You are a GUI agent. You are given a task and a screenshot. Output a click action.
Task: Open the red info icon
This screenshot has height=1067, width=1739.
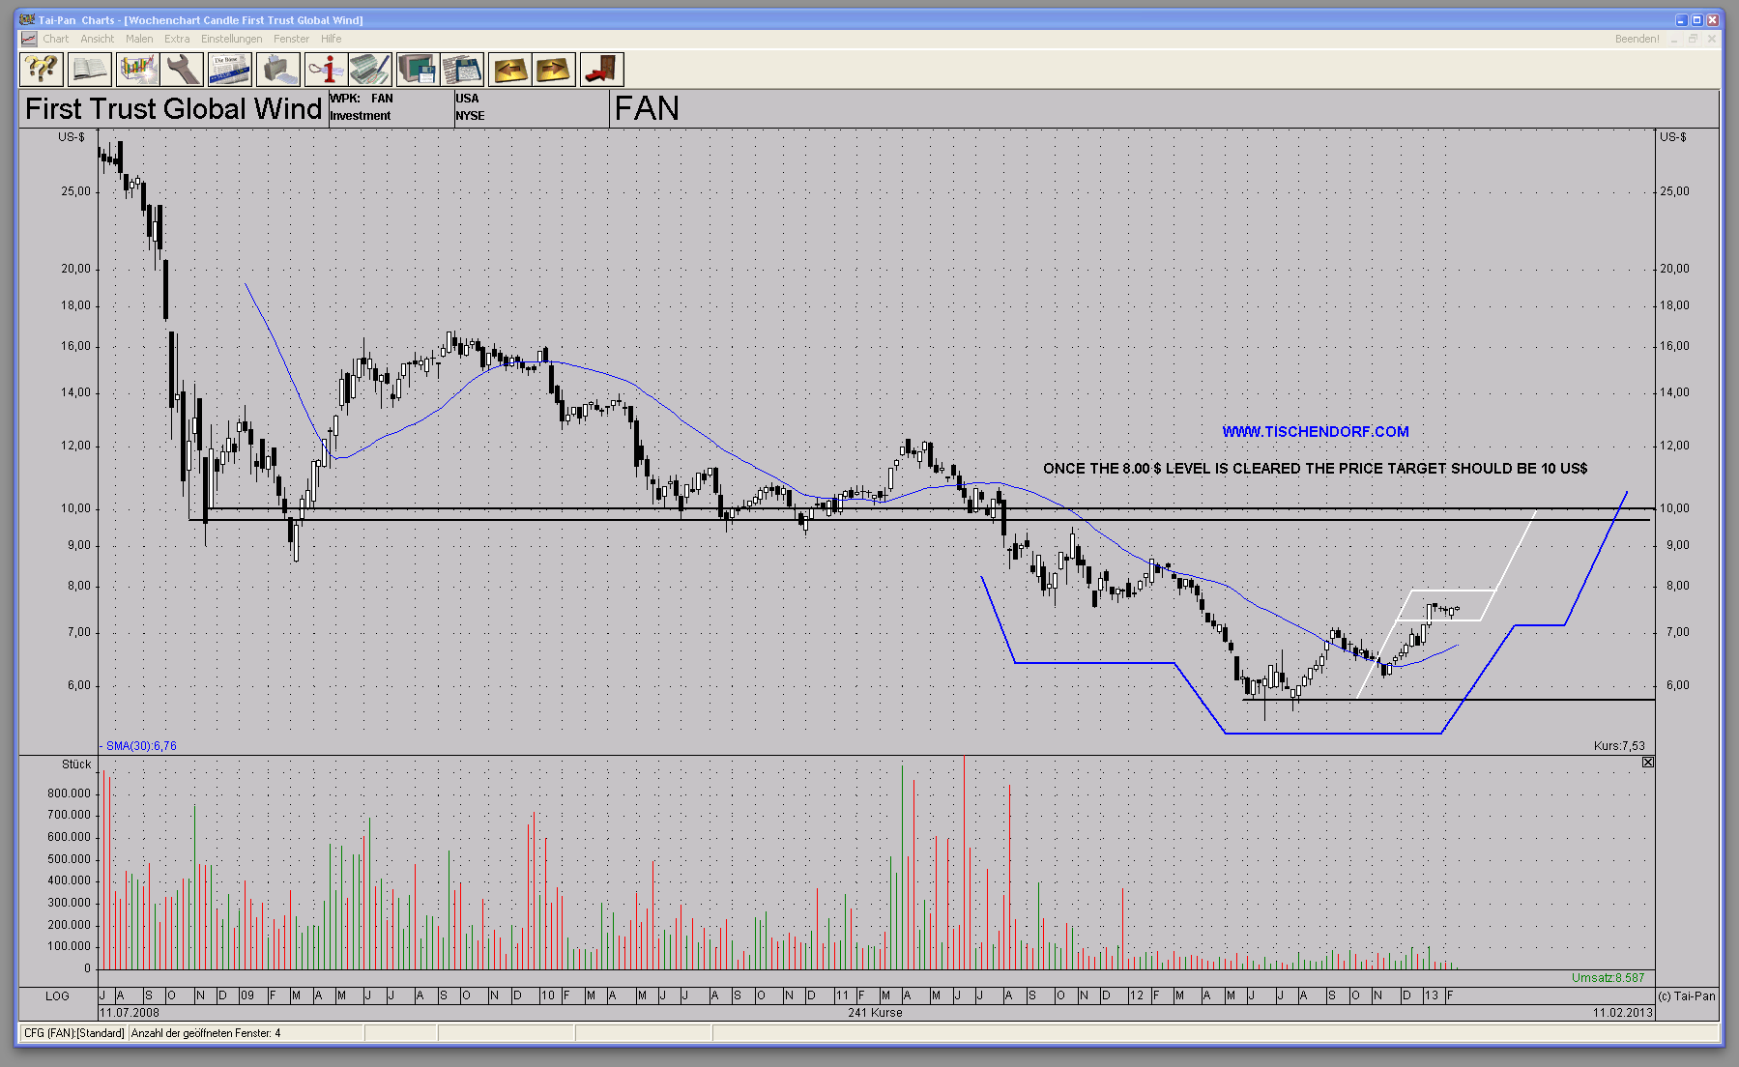point(326,70)
